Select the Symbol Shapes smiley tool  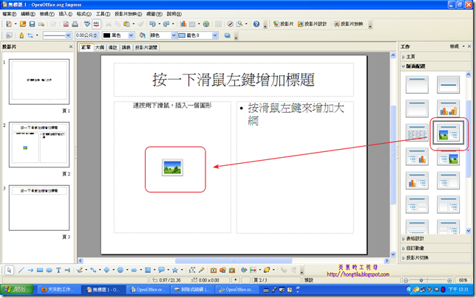(120, 270)
